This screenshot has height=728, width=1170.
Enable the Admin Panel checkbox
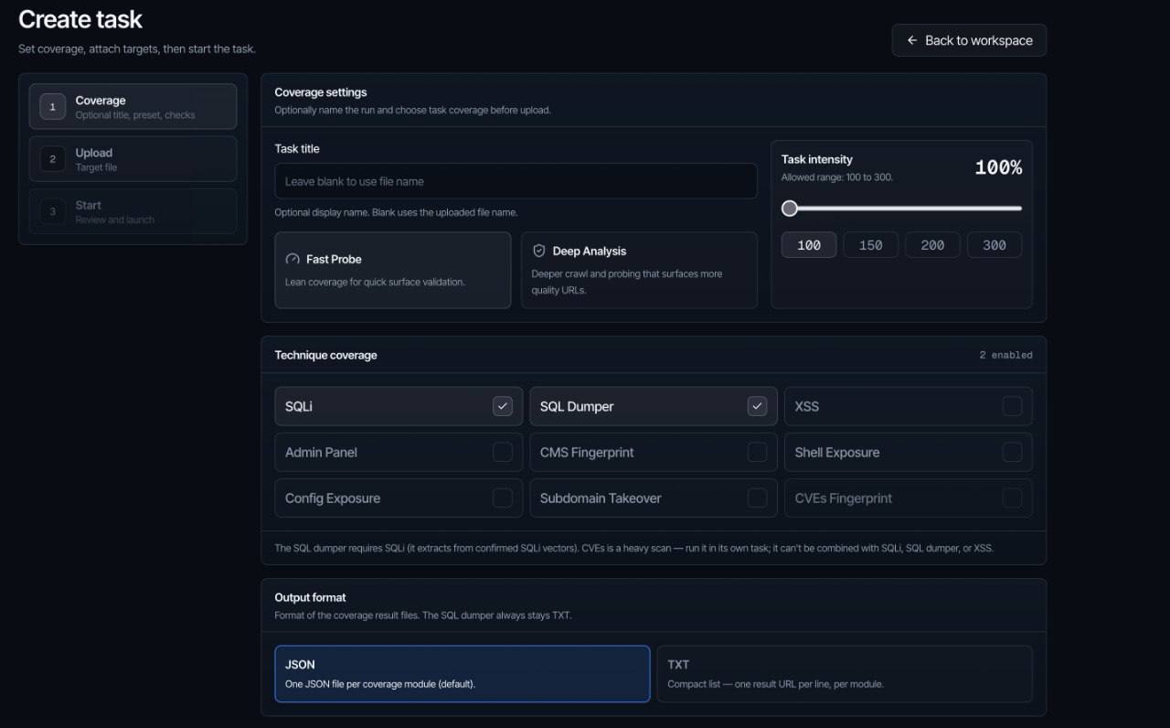click(x=503, y=452)
